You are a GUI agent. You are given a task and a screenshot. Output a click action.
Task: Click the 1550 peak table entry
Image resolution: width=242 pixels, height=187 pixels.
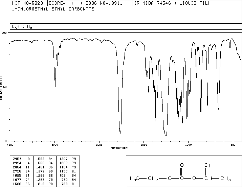(40, 163)
